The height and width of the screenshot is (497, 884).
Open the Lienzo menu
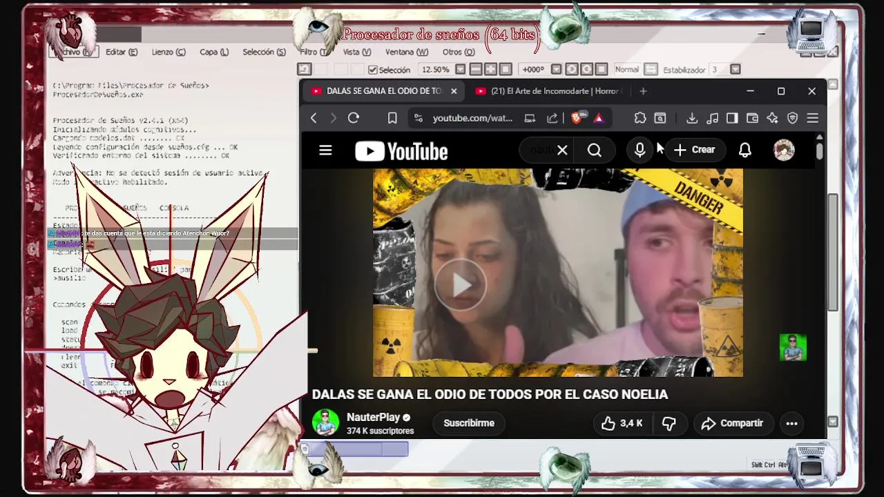(169, 52)
